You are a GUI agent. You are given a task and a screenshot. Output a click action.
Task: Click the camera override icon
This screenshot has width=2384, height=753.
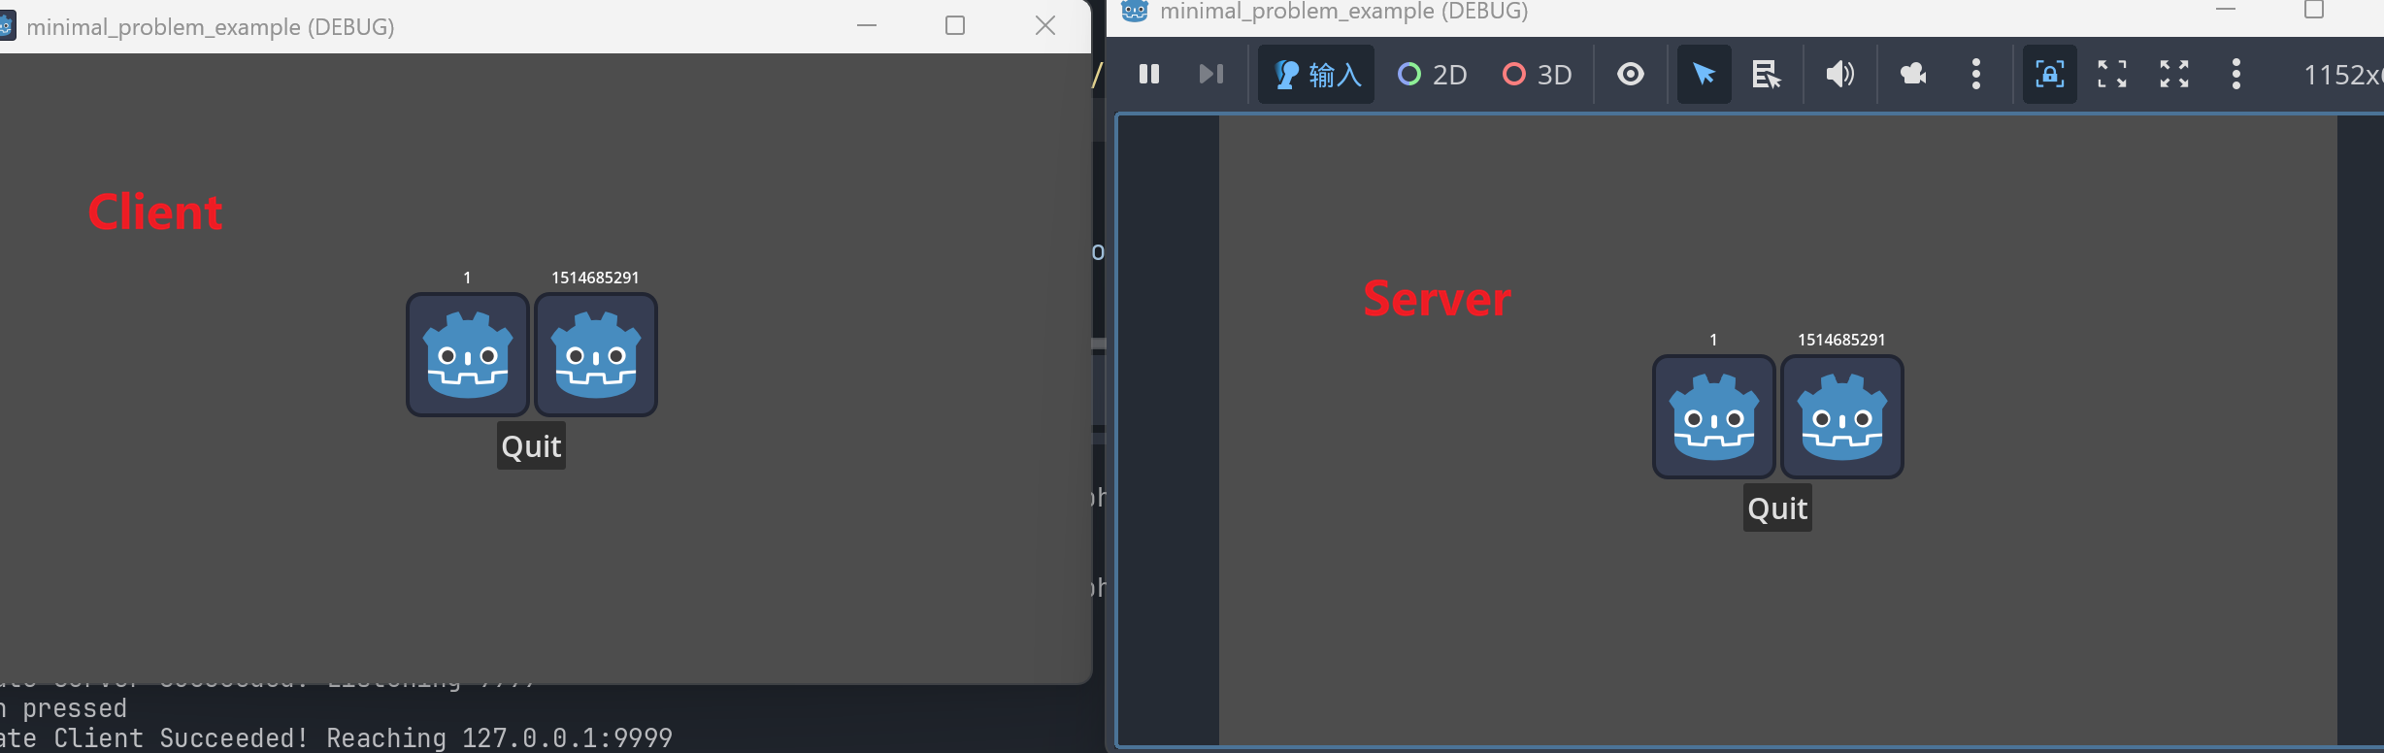pos(1913,74)
